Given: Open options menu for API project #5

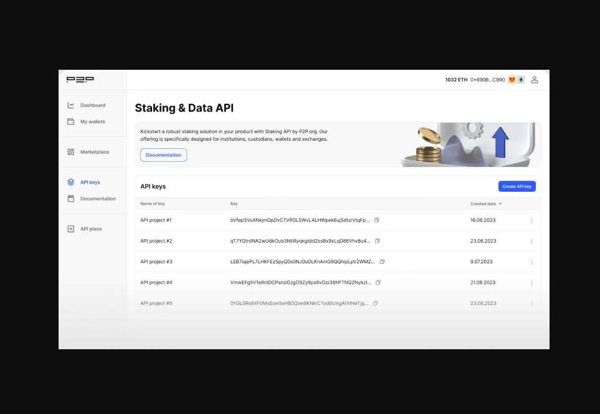Looking at the screenshot, I should (531, 304).
